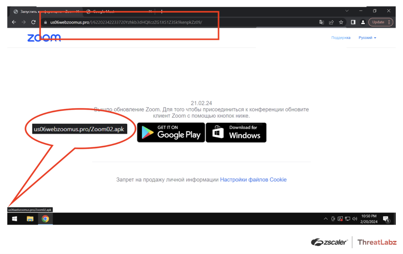Open the Google Translate page icon
Viewport: 403px width, 254px height.
(321, 22)
